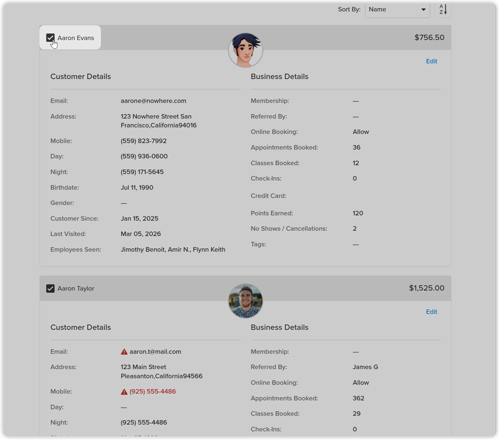The width and height of the screenshot is (500, 440).
Task: Click night number (559) 171-5645
Action: click(x=142, y=172)
